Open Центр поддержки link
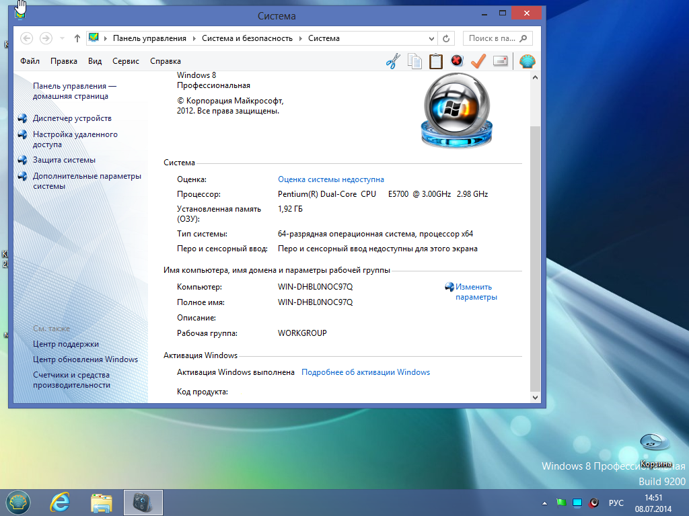Image resolution: width=689 pixels, height=516 pixels. (66, 344)
